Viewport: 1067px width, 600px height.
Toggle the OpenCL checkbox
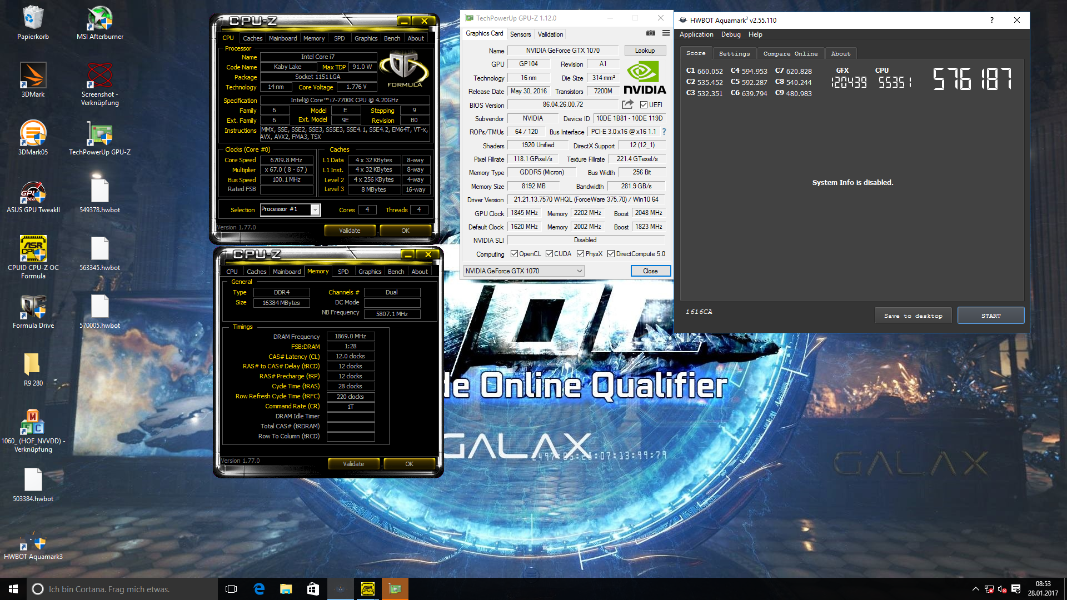[514, 254]
